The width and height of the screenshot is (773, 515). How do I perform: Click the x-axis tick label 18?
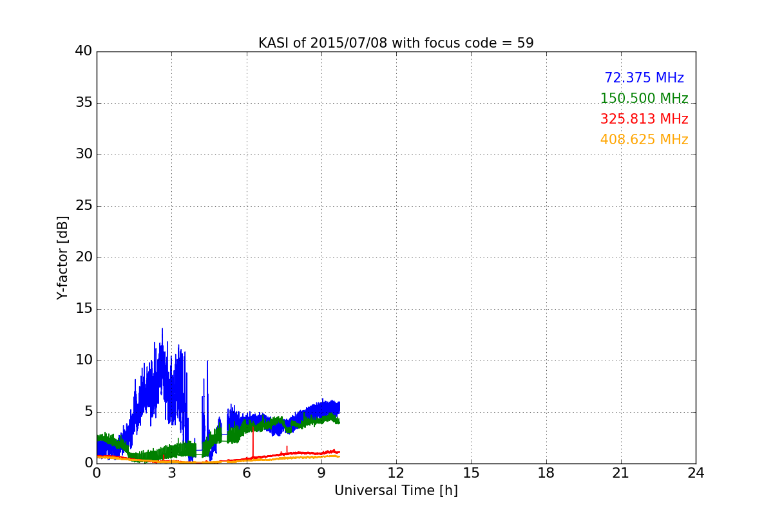point(546,473)
